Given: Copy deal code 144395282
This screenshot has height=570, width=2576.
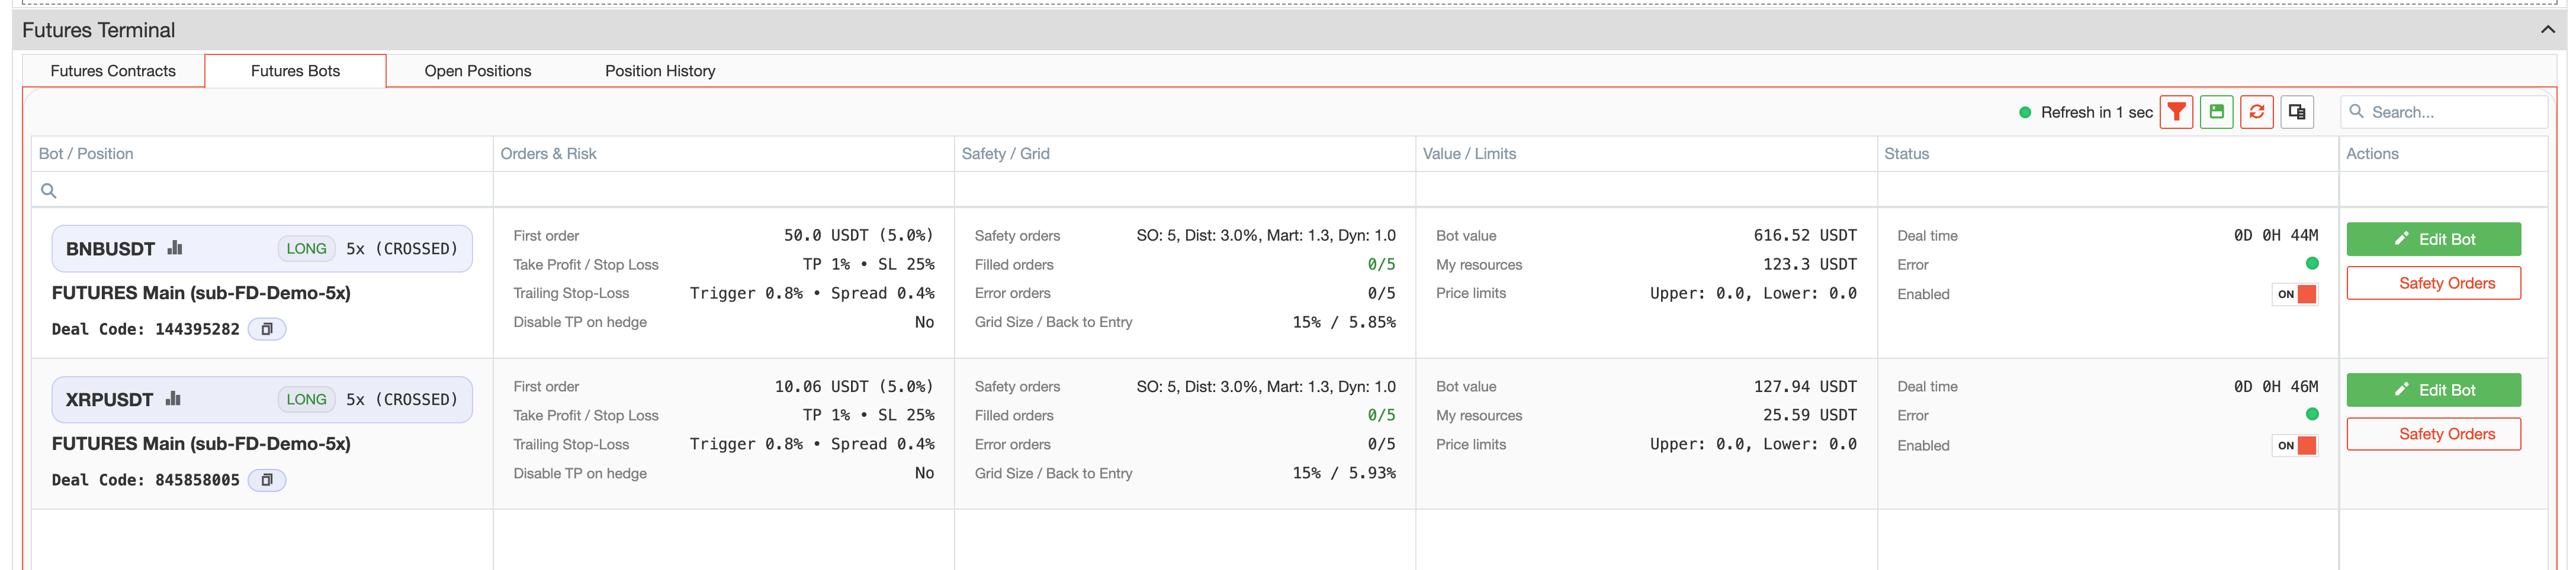Looking at the screenshot, I should tap(267, 329).
